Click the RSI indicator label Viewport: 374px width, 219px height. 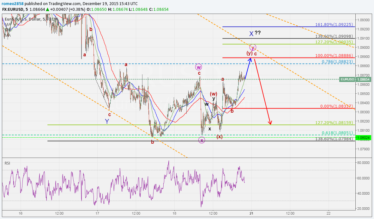(x=7, y=163)
